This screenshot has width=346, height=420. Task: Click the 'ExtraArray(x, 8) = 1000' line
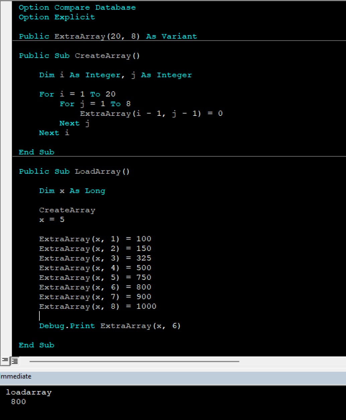point(98,307)
